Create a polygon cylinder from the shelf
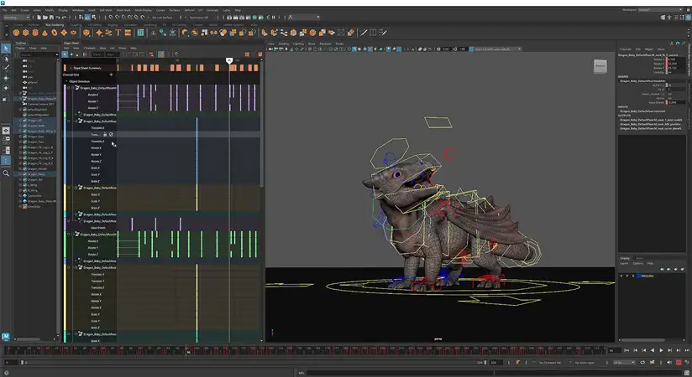 35,33
